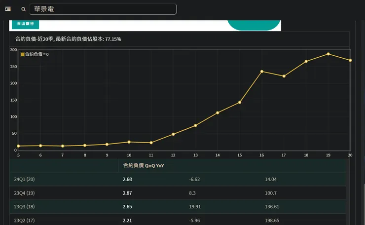Viewport: 365px width, 225px height.
Task: Select the 23Q2 (17) row label
Action: tap(24, 221)
